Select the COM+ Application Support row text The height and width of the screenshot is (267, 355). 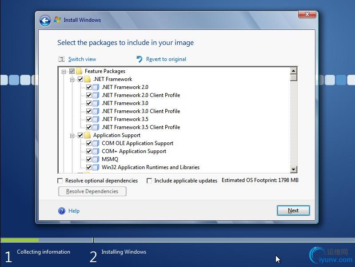tap(134, 151)
